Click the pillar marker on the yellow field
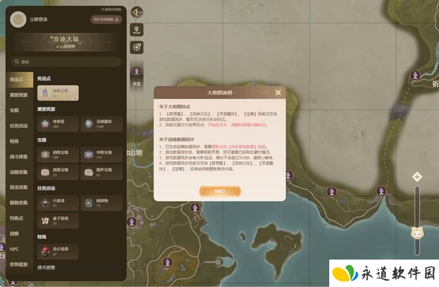 [x=167, y=263]
